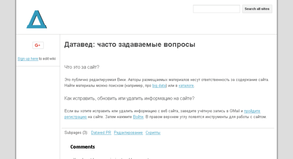Open the Sign up here link

28,59
